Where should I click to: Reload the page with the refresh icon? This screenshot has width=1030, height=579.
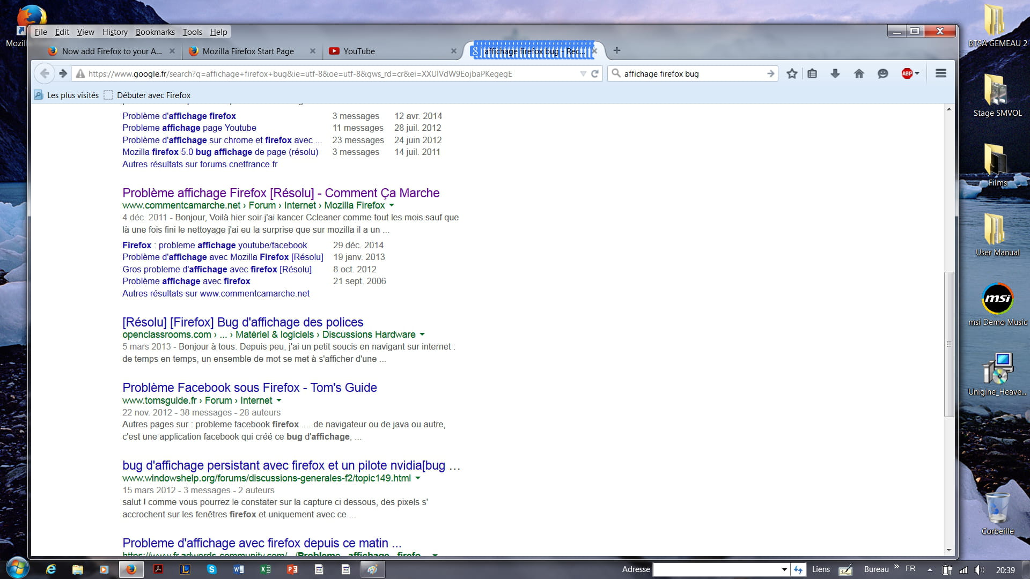point(594,74)
